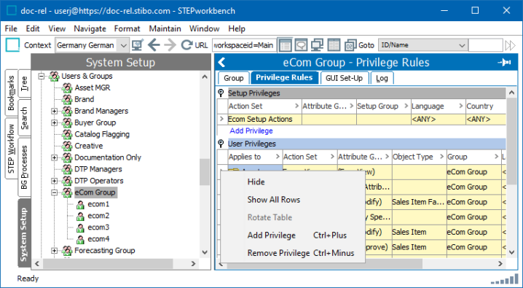Click the System Setup tree vertical scrollbar
523x288 pixels.
tap(205, 164)
